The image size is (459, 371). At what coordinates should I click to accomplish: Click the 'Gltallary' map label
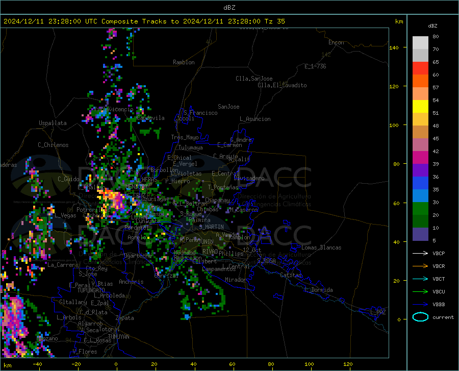click(73, 302)
